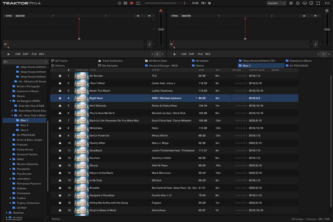Open the Afrobeats favorite folder

click(x=200, y=61)
